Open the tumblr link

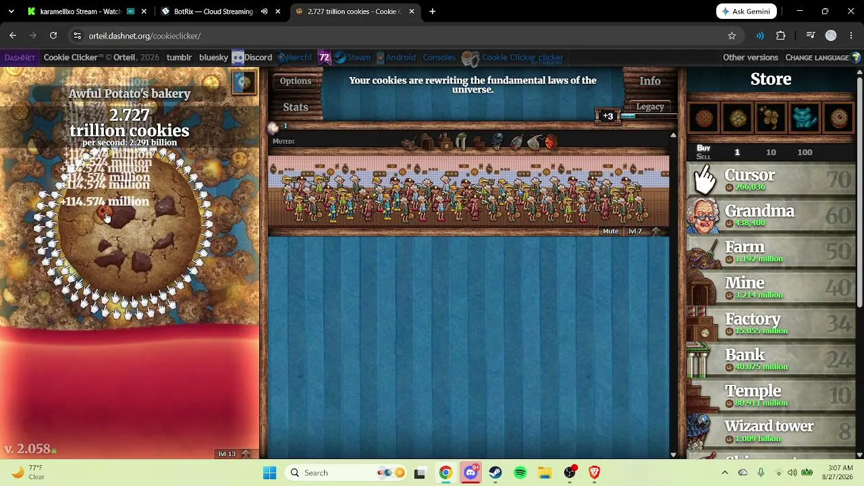pos(179,57)
